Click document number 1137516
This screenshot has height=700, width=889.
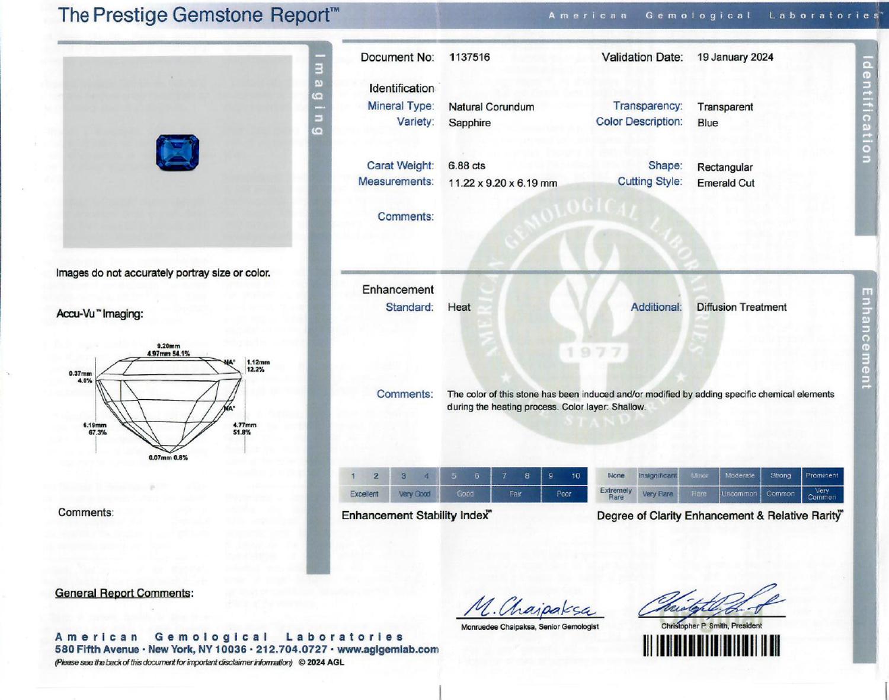469,57
